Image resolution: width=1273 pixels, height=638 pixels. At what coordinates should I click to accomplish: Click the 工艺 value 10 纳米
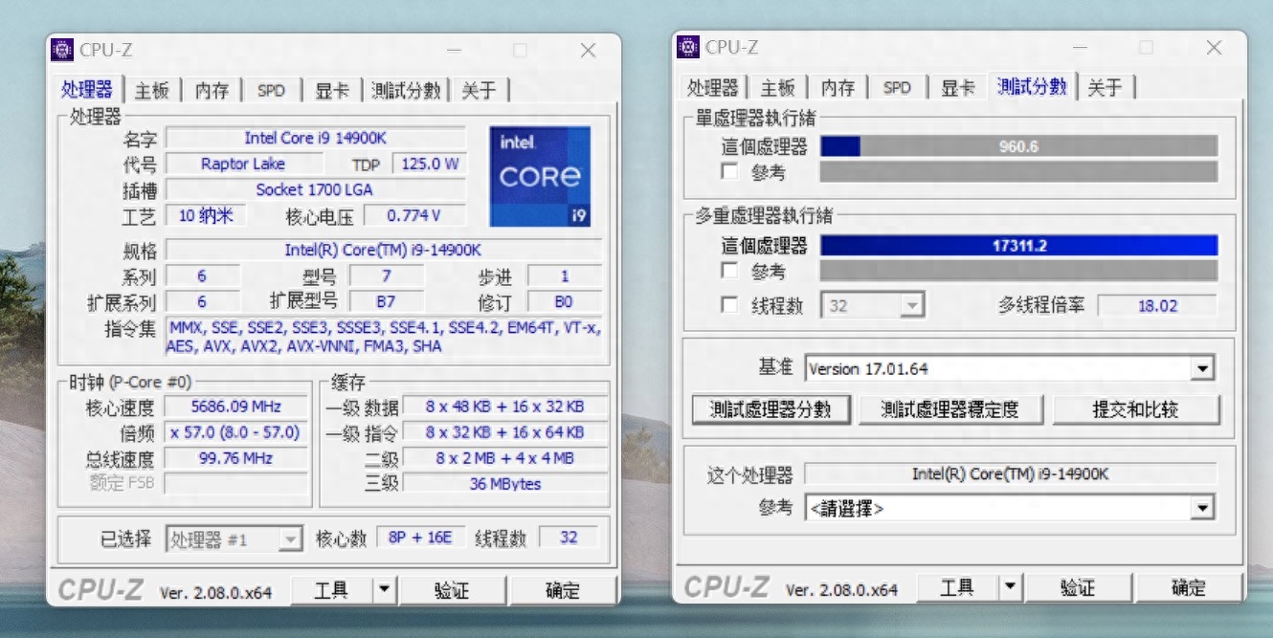point(206,215)
